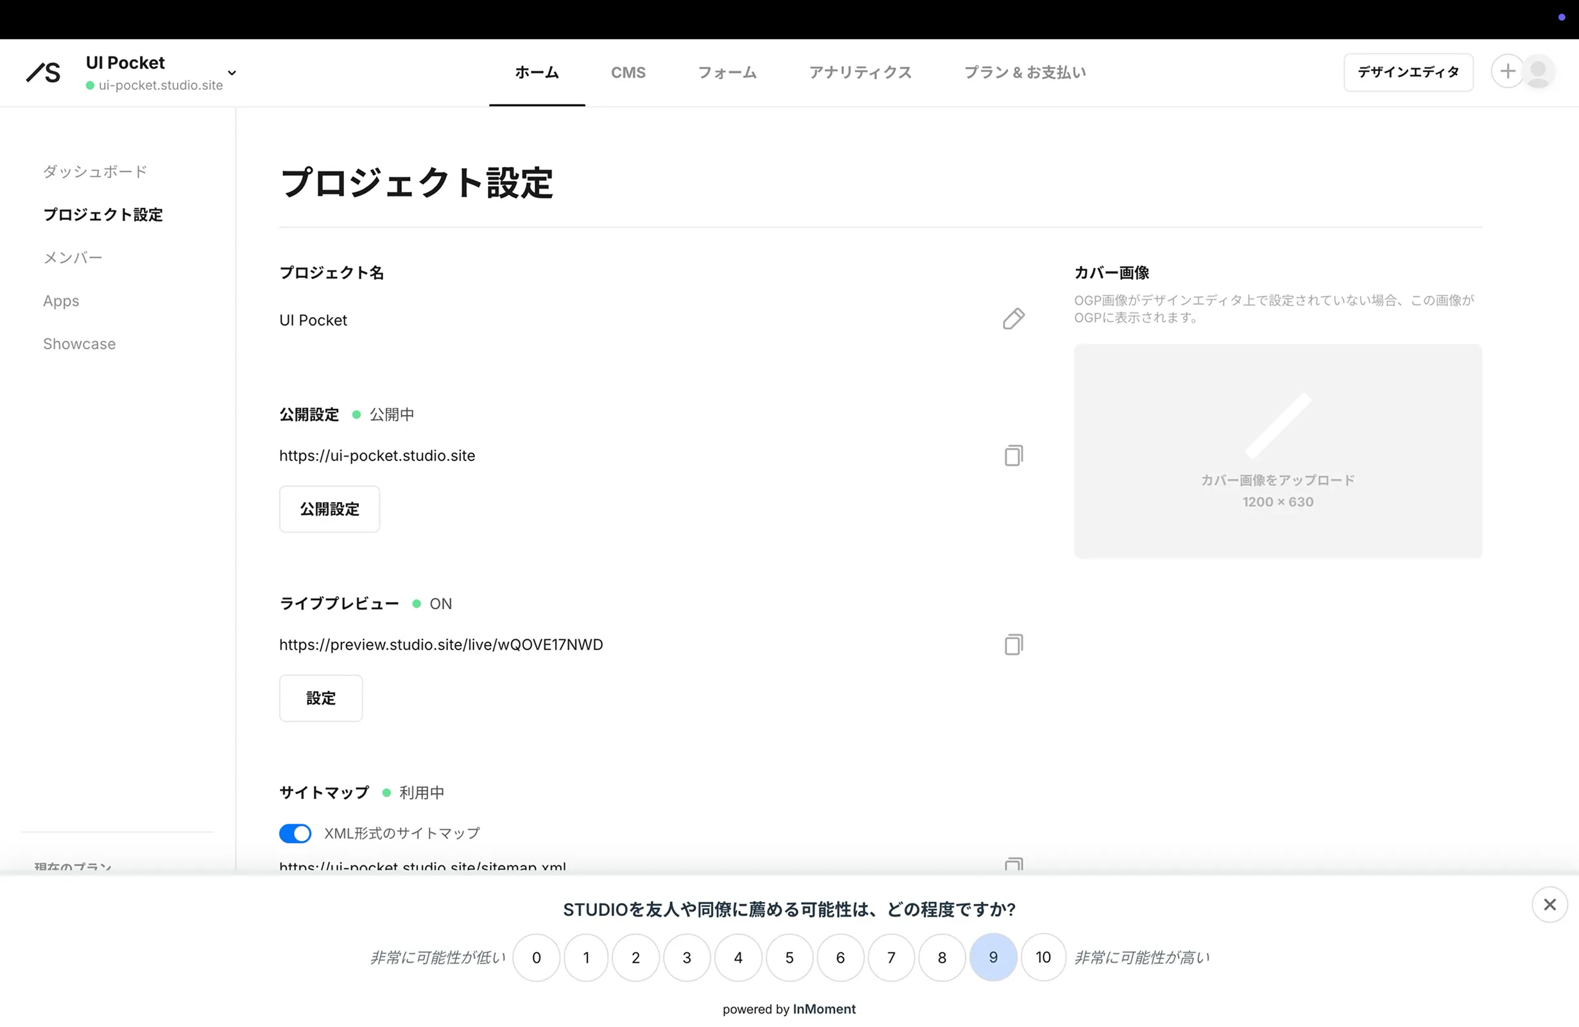Toggle the XML形式のサイトマップ switch

295,833
